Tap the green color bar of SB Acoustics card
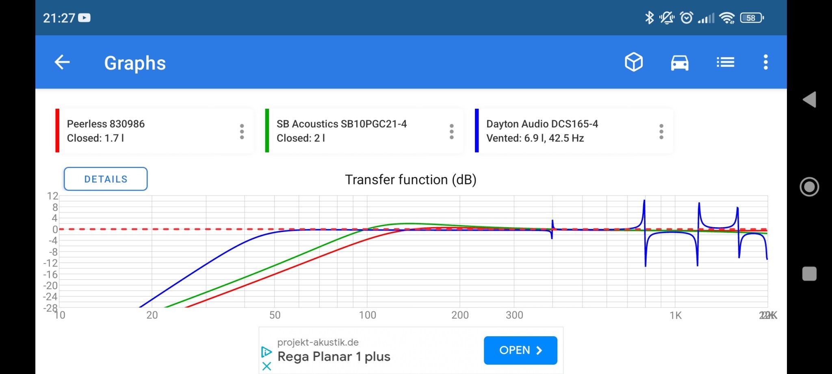 pos(267,131)
